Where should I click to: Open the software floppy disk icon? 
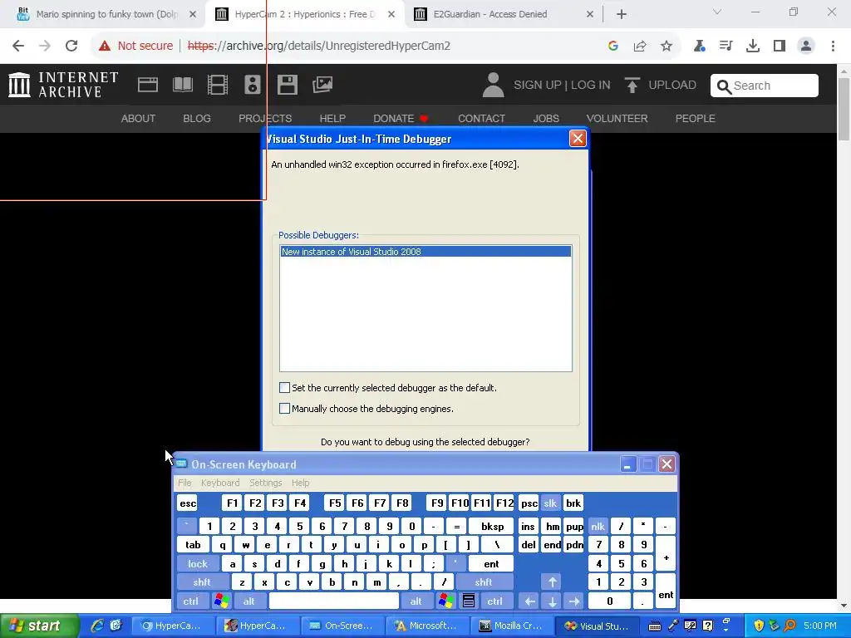click(287, 85)
